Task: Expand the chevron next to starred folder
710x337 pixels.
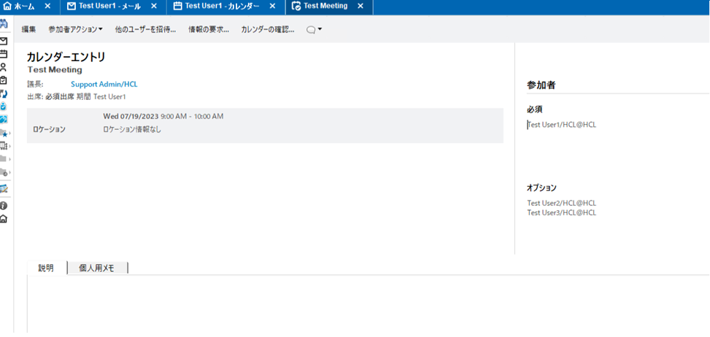Action: (x=10, y=134)
